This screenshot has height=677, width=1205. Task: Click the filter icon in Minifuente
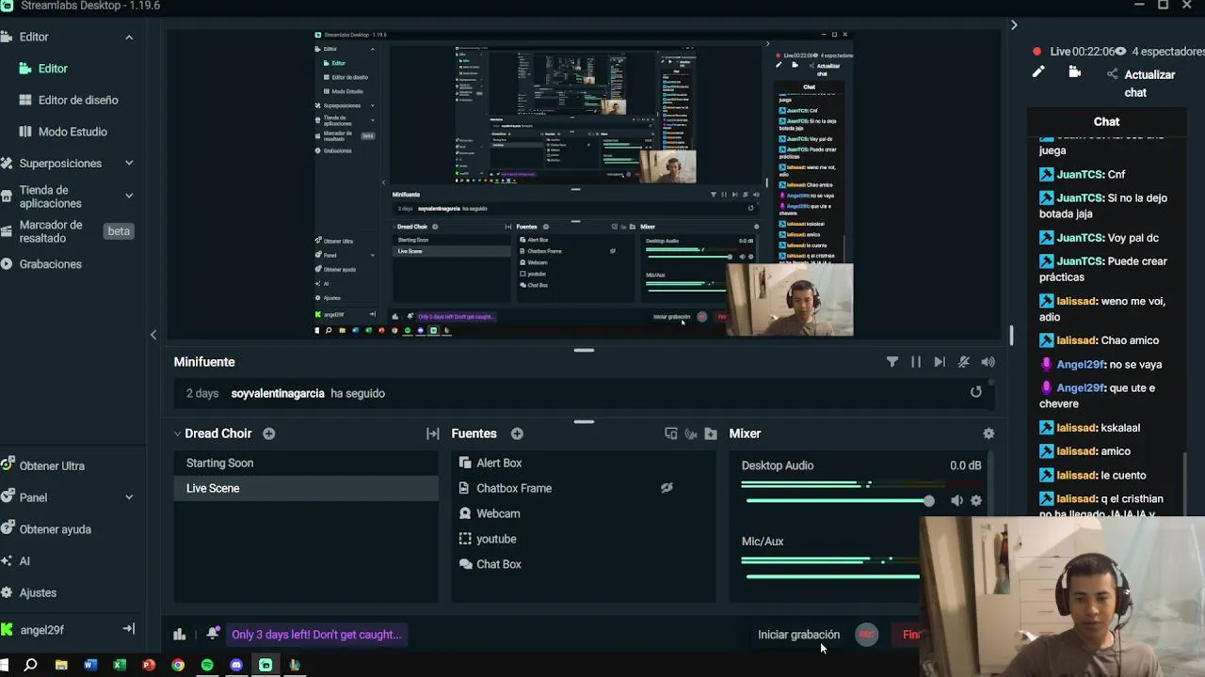(892, 362)
